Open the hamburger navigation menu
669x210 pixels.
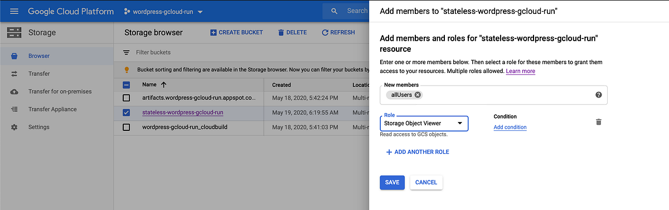click(x=14, y=11)
